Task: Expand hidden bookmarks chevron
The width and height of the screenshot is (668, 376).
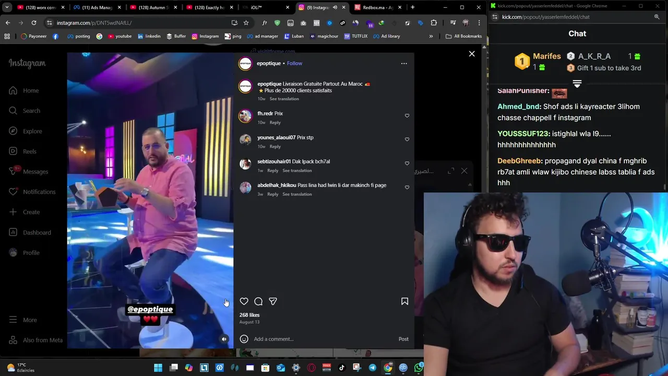Action: (x=431, y=36)
